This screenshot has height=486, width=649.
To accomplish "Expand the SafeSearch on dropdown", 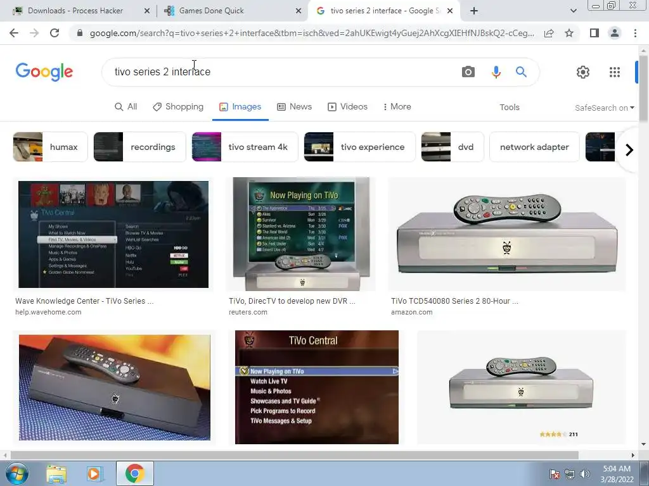I will tap(604, 108).
